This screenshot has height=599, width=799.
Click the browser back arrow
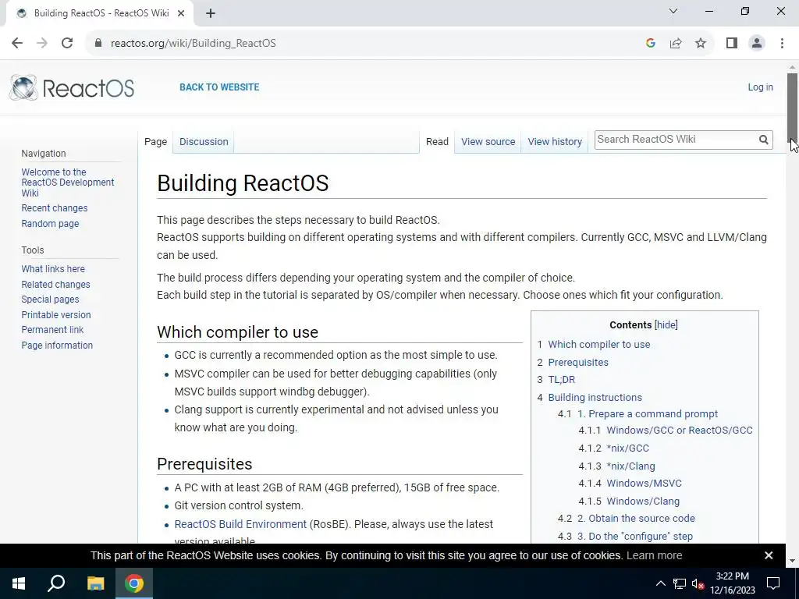17,44
